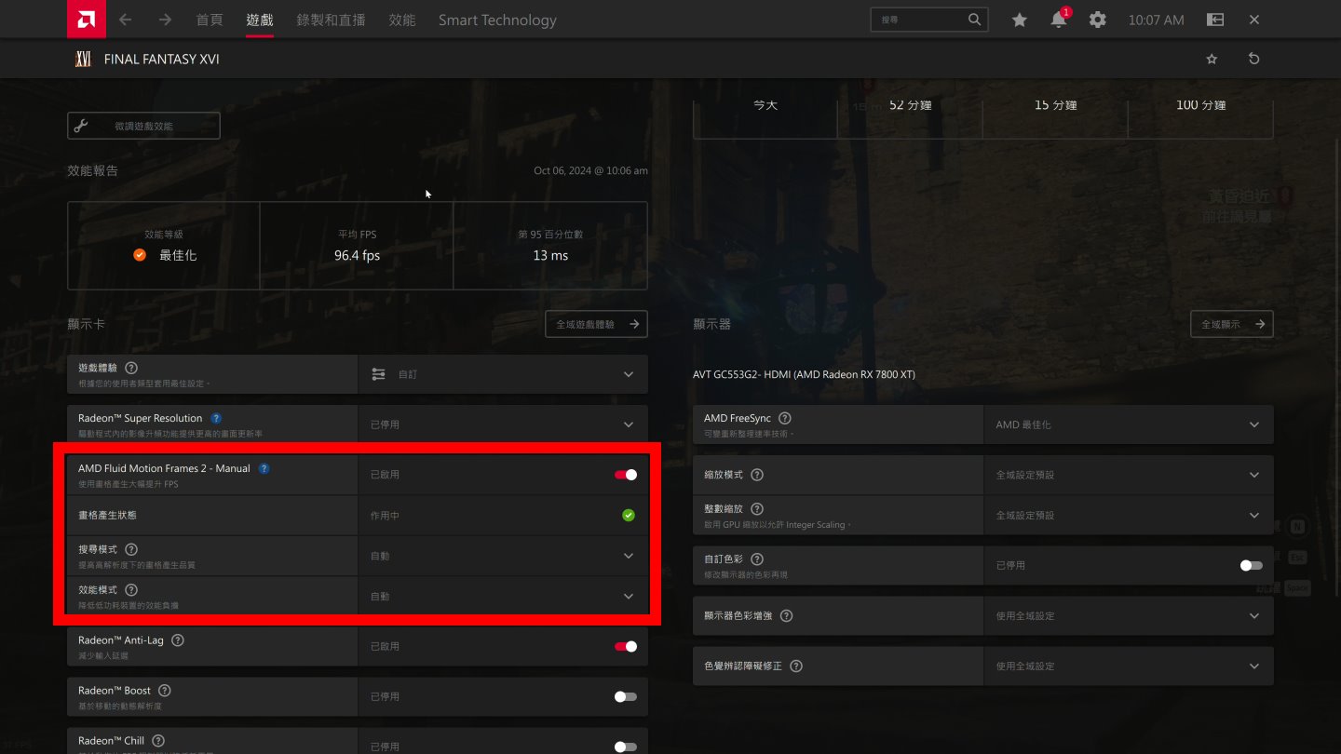The image size is (1341, 754).
Task: Click the 13 ms percentile value
Action: coord(550,255)
